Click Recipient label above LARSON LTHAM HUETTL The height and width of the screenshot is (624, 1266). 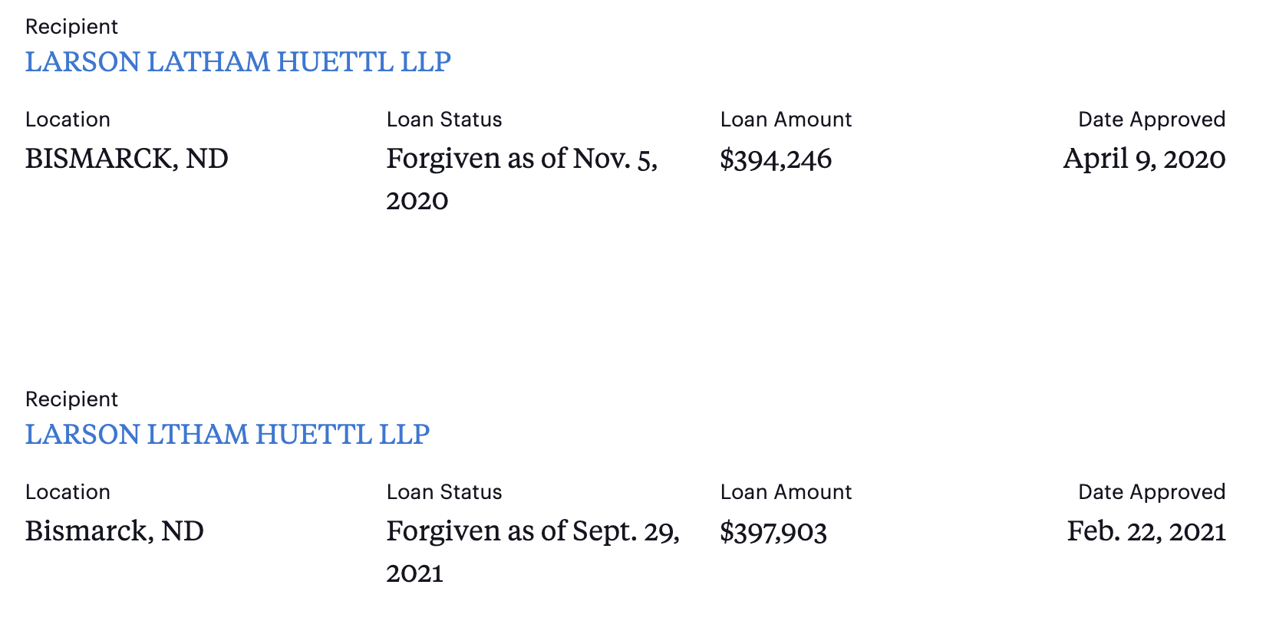coord(71,399)
